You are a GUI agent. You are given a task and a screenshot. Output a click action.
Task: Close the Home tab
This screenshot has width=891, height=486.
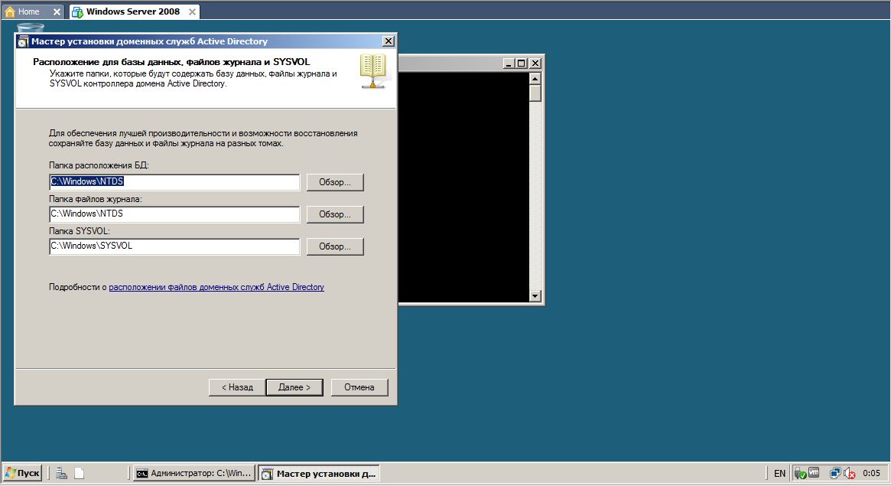(x=57, y=11)
